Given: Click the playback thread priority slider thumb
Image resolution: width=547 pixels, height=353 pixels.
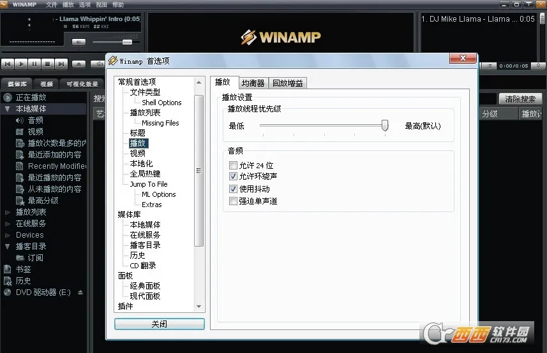Looking at the screenshot, I should tap(385, 125).
